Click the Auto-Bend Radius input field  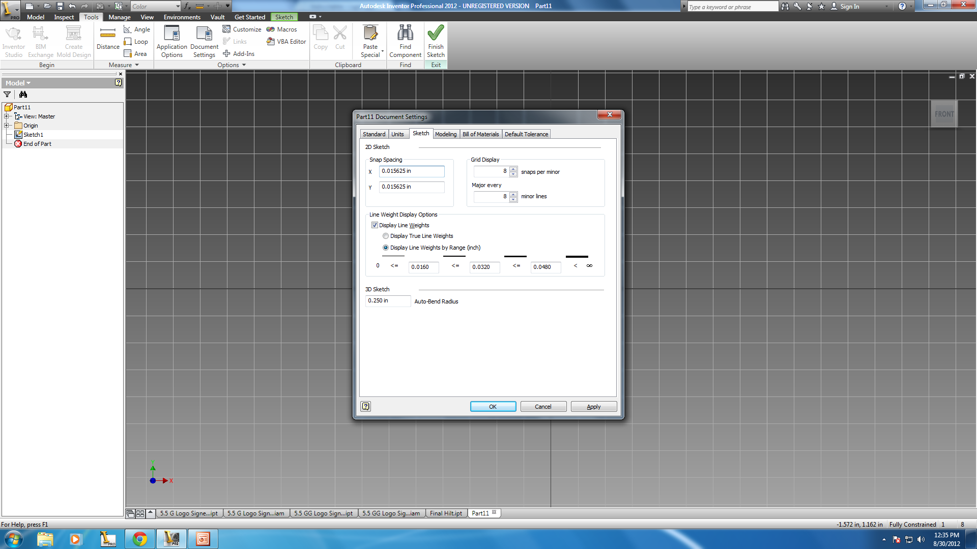388,301
